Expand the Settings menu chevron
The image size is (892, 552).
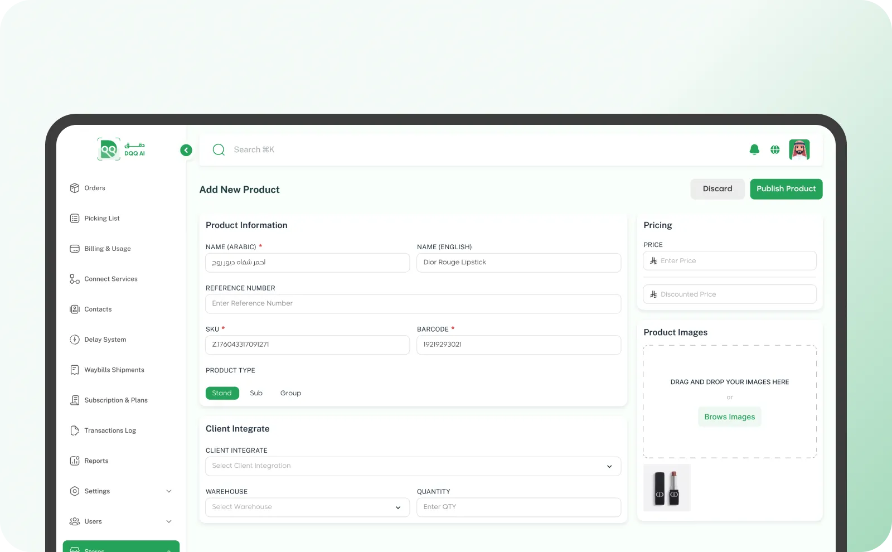click(169, 491)
